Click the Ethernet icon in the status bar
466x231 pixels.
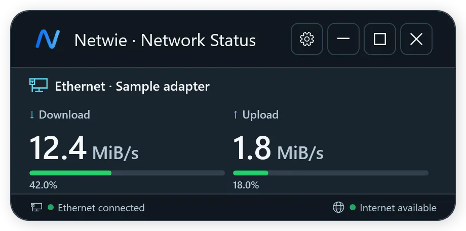coord(36,207)
